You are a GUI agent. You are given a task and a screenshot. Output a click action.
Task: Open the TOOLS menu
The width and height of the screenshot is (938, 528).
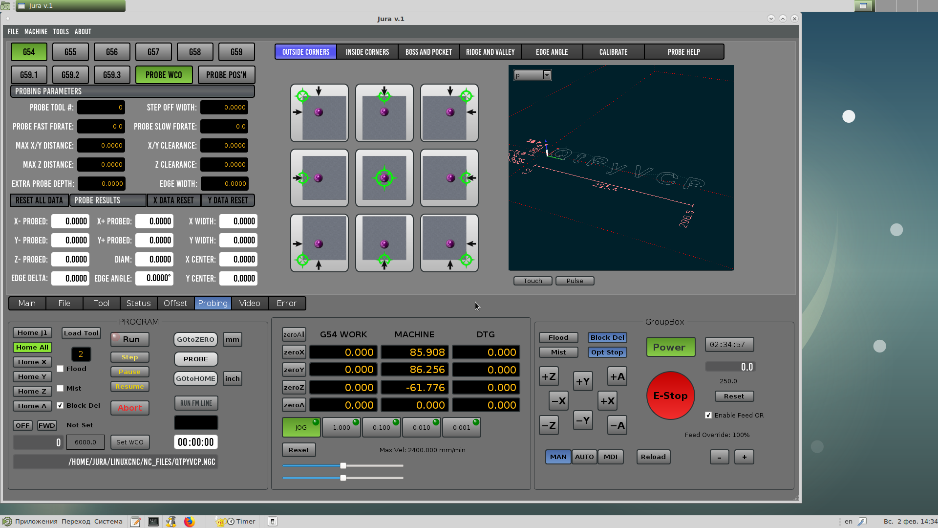[x=61, y=32]
